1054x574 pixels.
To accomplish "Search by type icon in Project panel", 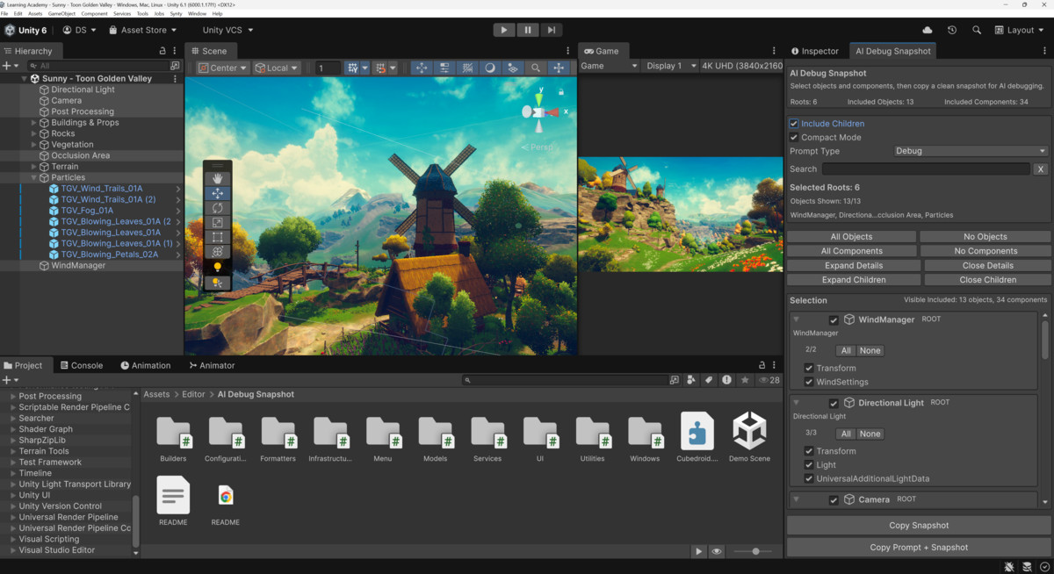I will [x=691, y=380].
